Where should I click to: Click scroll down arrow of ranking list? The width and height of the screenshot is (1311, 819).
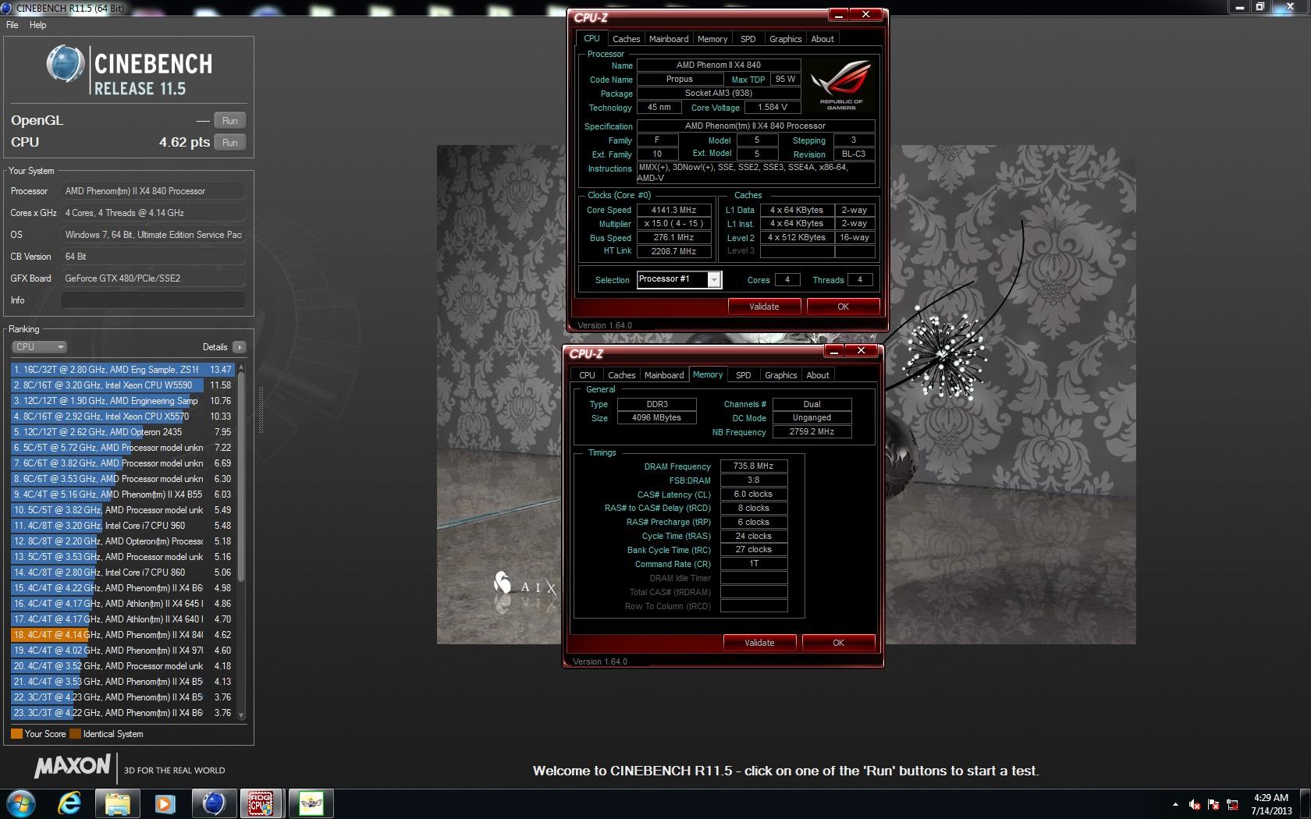tap(241, 714)
